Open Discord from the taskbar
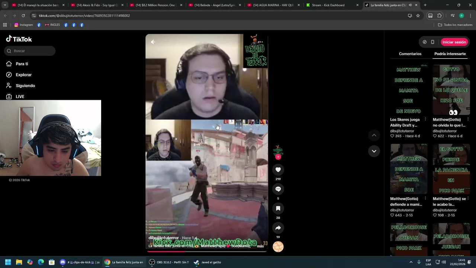This screenshot has width=476, height=268. click(x=80, y=262)
